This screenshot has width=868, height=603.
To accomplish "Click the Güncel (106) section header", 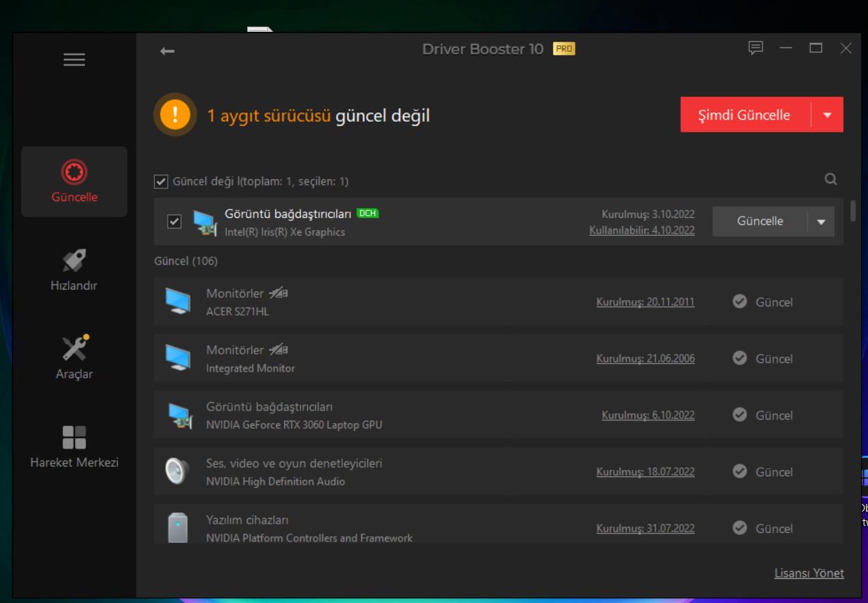I will [185, 261].
